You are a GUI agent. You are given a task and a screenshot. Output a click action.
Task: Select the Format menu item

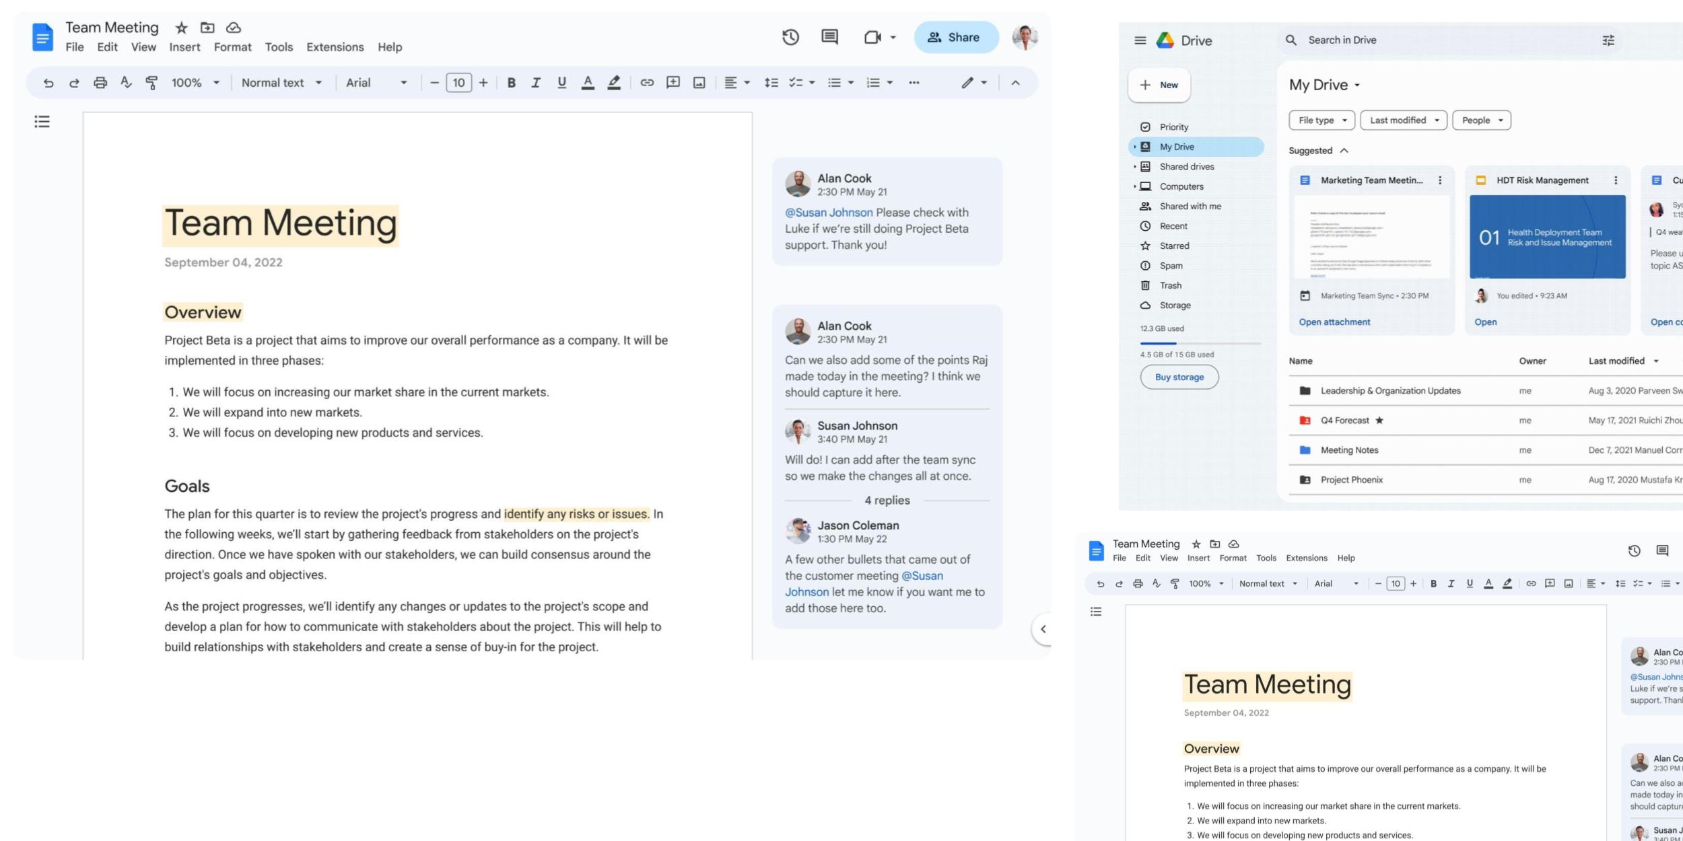coord(230,47)
